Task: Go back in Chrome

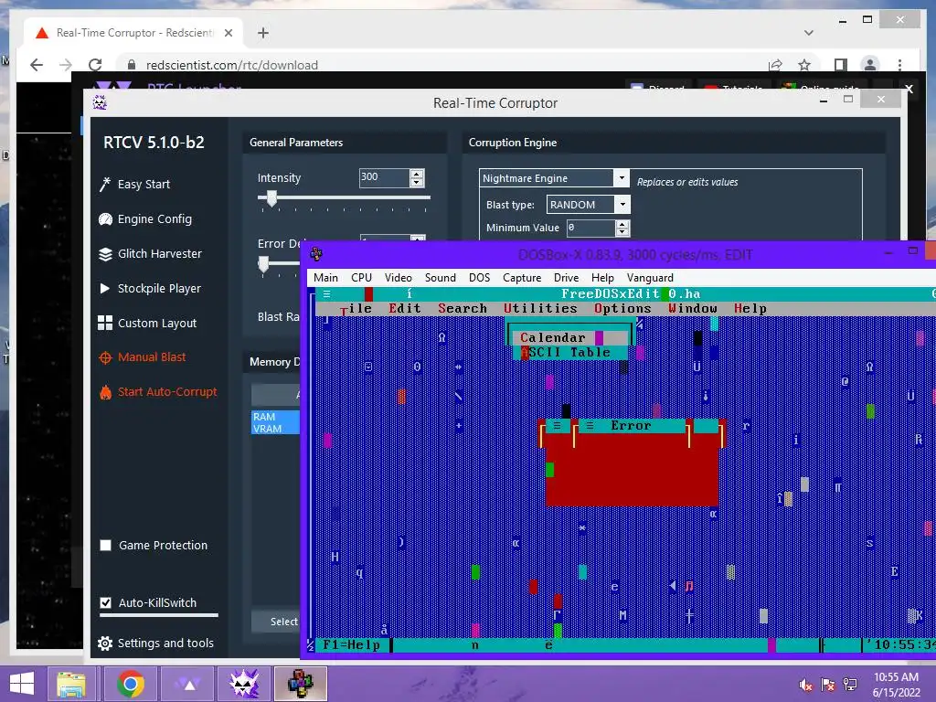Action: click(x=37, y=65)
